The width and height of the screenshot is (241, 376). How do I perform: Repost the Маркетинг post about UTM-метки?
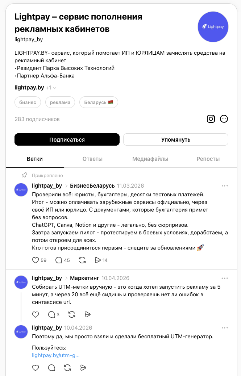(72, 314)
